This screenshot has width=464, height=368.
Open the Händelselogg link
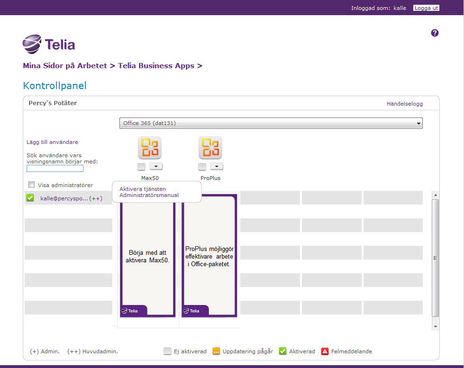[x=405, y=104]
